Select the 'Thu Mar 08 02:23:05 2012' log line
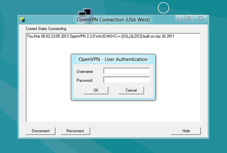Image resolution: width=227 pixels, height=153 pixels. point(101,36)
